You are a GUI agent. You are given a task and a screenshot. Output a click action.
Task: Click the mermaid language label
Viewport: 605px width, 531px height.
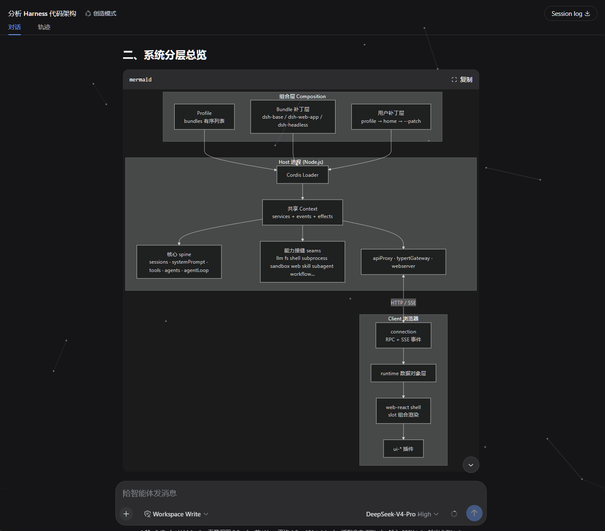click(x=140, y=79)
